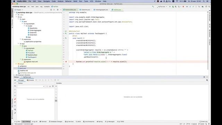
Task: Select TestSupport class in tree
Action: [x=32, y=57]
